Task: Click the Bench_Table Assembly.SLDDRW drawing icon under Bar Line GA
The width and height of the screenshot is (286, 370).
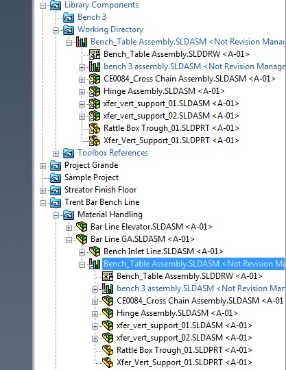Action: coord(108,276)
